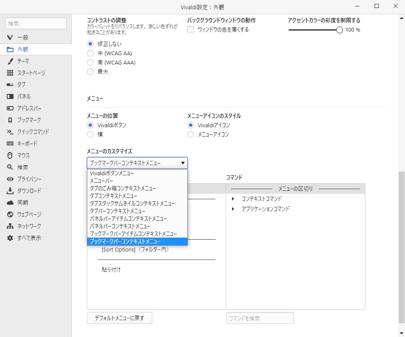Click the tab icon beside タブ
Viewport: 405px width, 337px height.
point(10,85)
